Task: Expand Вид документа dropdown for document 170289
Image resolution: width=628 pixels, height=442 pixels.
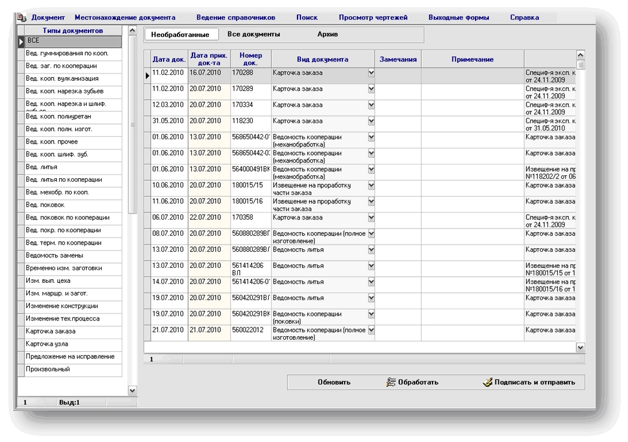Action: pyautogui.click(x=371, y=89)
